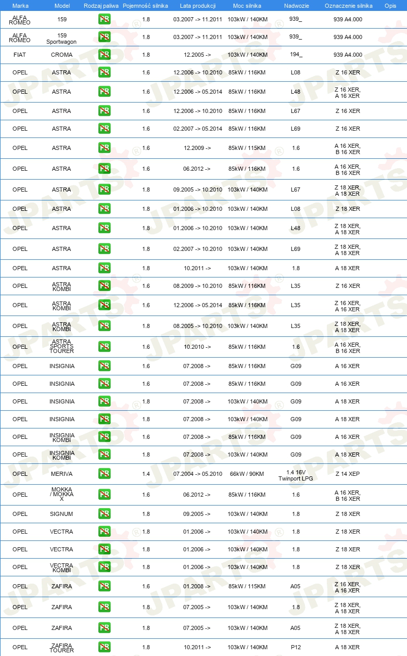407x656 pixels.
Task: Select the MERIVA model cell
Action: click(x=62, y=474)
